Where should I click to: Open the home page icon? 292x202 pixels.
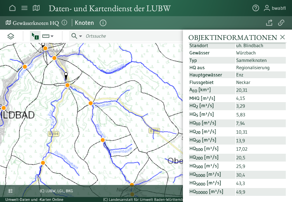(13, 8)
